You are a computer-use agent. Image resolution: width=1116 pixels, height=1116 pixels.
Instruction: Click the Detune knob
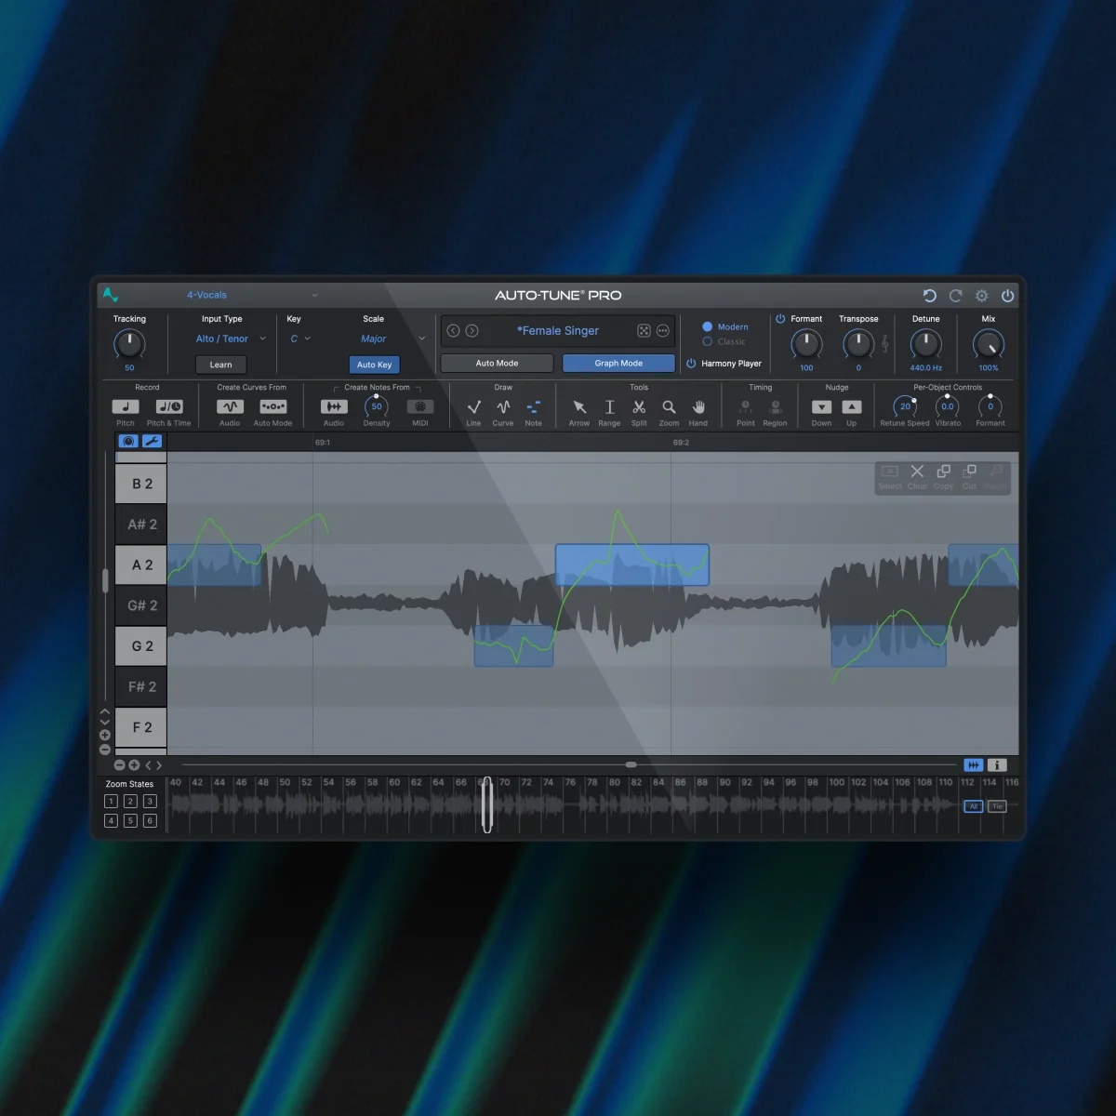pos(925,344)
